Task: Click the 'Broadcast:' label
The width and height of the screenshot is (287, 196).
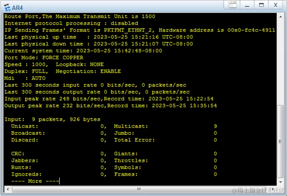Action: tap(28, 133)
